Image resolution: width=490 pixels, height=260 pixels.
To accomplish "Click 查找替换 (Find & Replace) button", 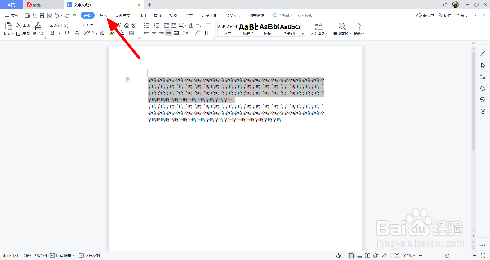I will (342, 29).
